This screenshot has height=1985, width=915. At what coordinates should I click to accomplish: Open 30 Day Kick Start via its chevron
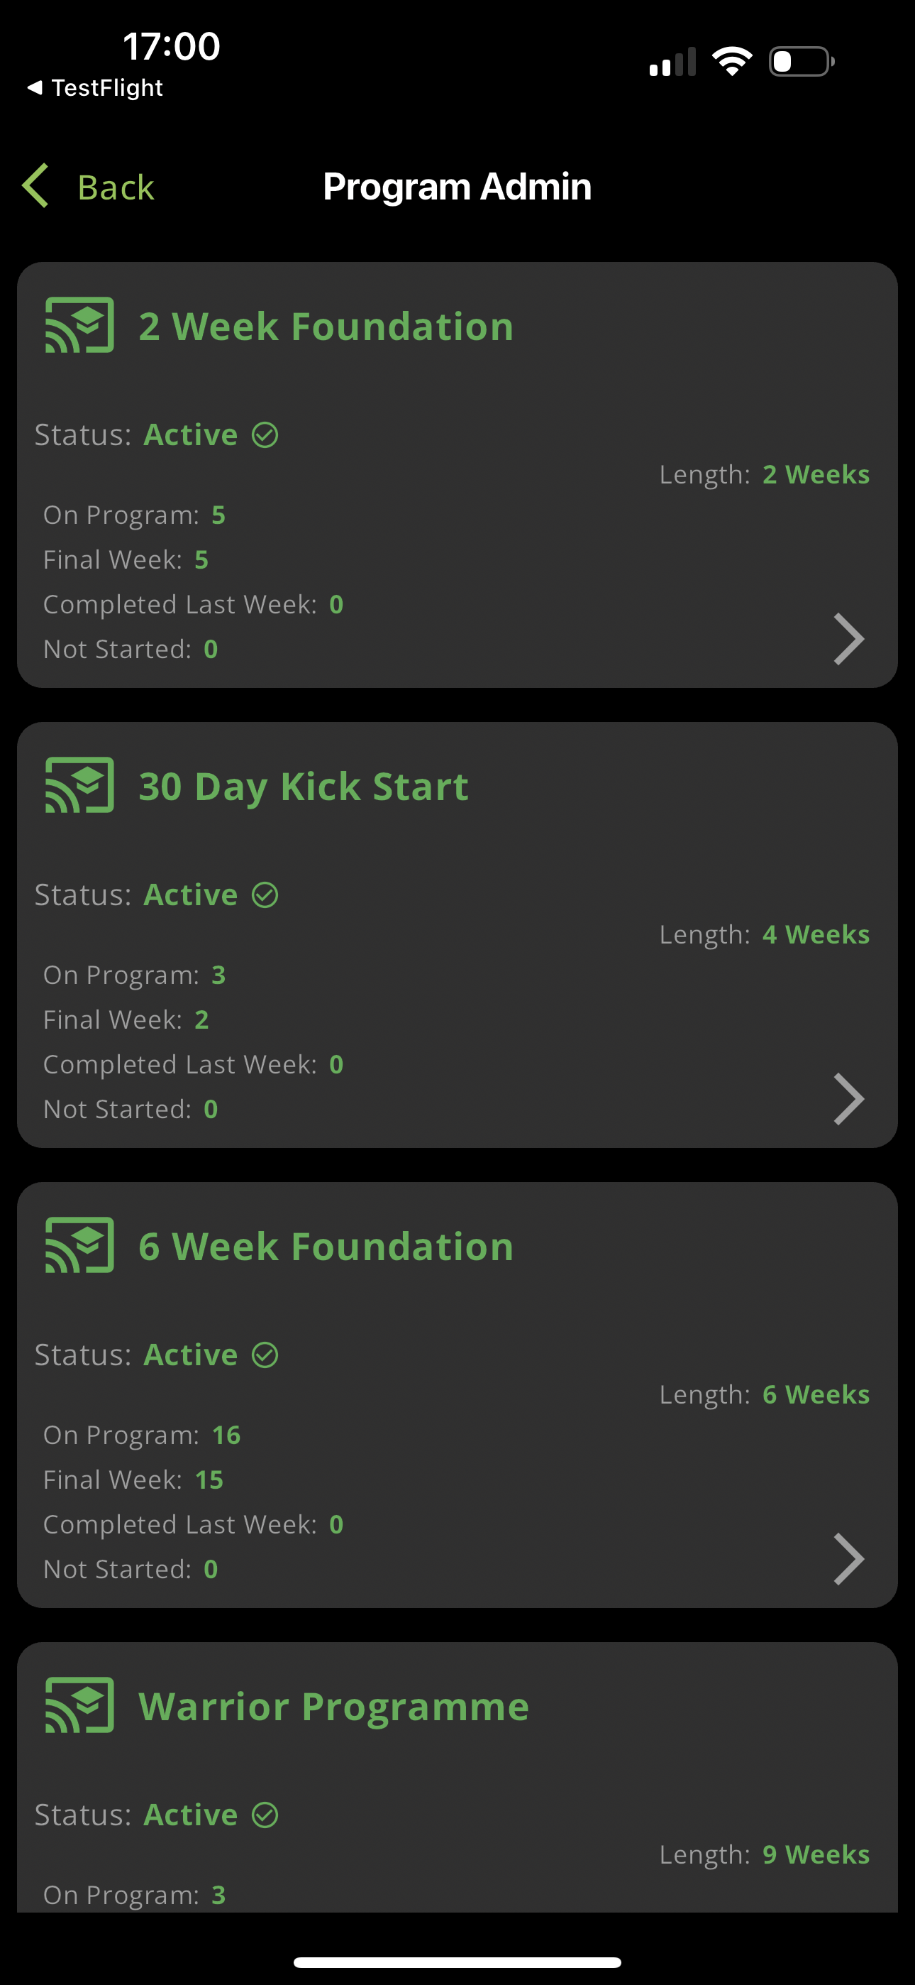tap(849, 1099)
